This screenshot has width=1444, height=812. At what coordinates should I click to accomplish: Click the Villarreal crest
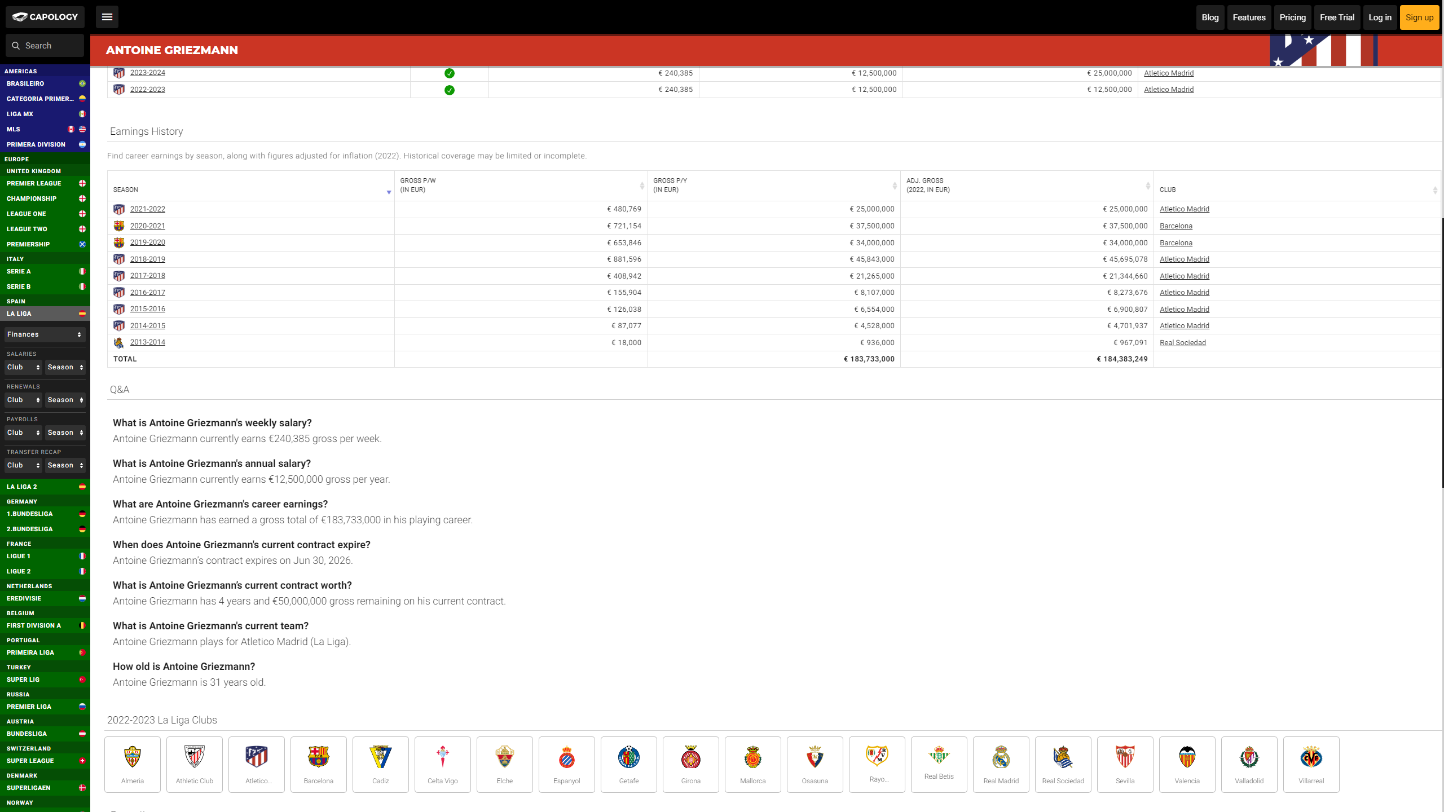point(1311,757)
